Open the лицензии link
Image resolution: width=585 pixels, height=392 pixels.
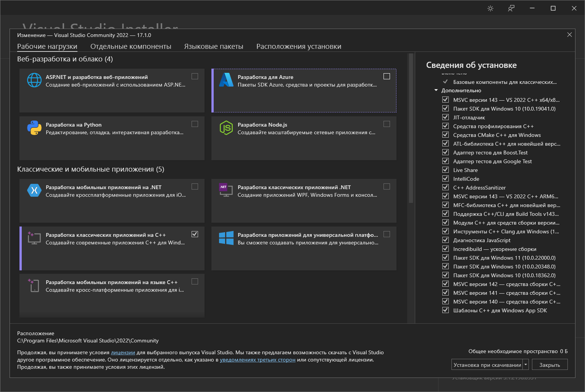[x=123, y=352]
